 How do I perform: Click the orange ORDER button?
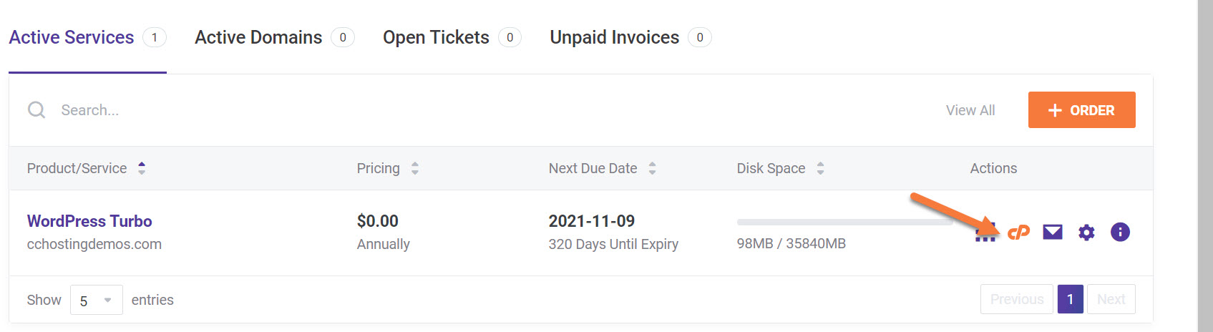[x=1081, y=110]
